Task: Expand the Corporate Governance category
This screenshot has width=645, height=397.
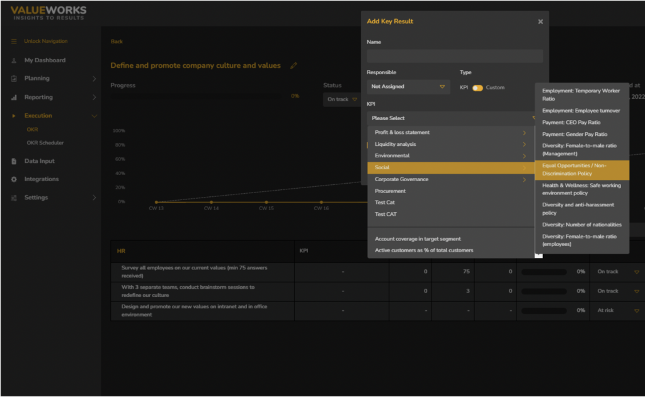Action: point(451,179)
